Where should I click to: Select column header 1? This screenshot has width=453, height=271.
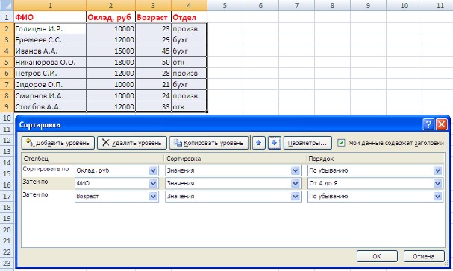pos(50,5)
